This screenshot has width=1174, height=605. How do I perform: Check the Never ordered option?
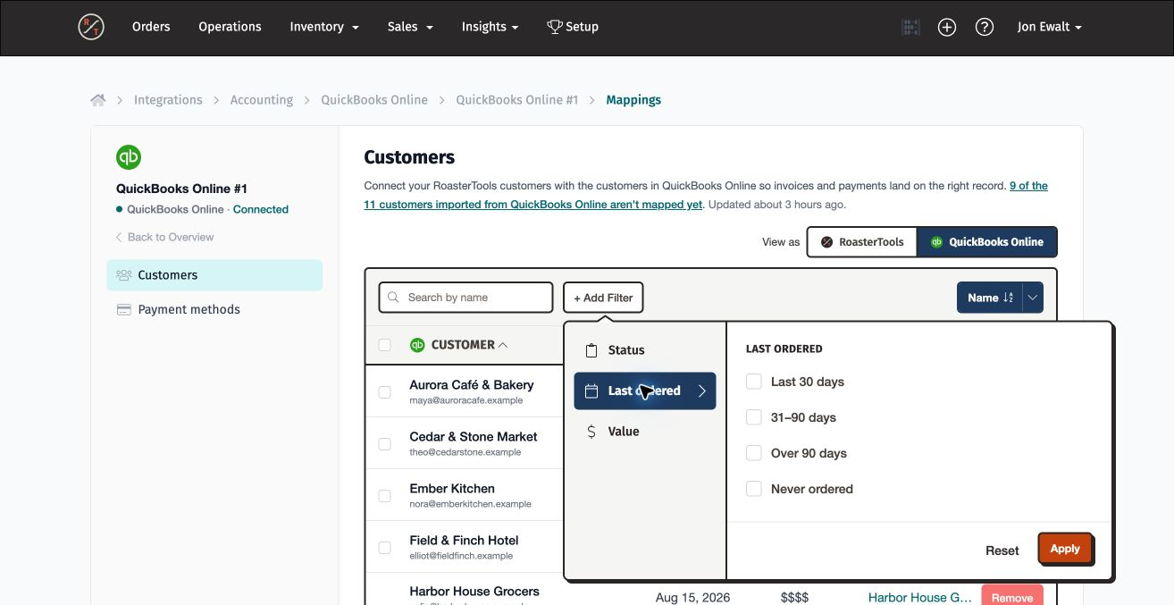point(754,489)
